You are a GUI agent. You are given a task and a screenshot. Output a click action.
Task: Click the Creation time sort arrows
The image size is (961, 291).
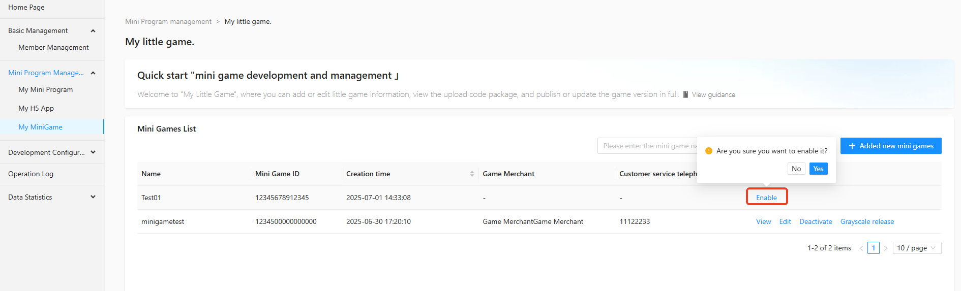472,174
